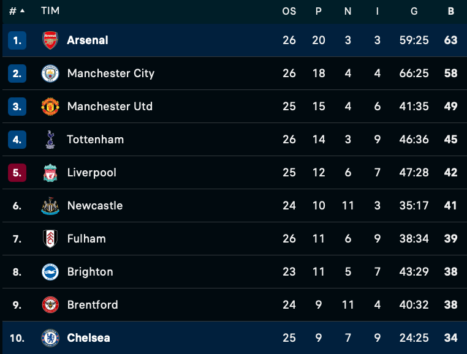
Task: Click the Liverpool club crest
Action: 50,173
